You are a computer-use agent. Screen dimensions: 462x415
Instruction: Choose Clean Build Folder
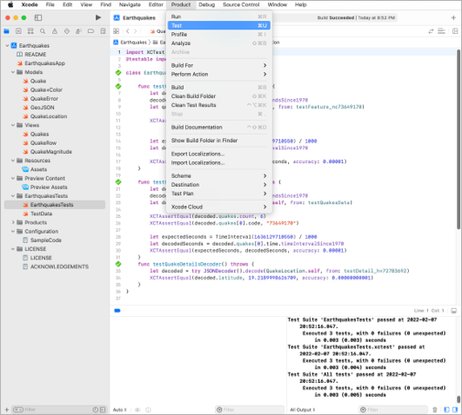tap(219, 96)
